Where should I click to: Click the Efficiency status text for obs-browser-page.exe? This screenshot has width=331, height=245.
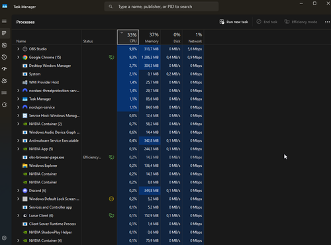tap(92, 157)
